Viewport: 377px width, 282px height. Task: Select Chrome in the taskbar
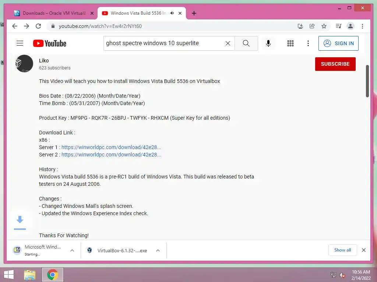tap(53, 275)
